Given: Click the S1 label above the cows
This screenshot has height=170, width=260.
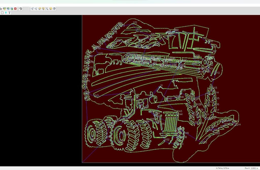Looking at the screenshot, I should (x=161, y=86).
